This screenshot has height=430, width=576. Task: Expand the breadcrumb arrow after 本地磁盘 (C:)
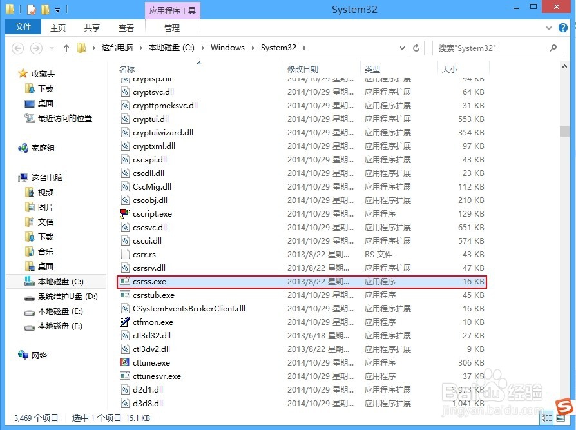pos(203,48)
